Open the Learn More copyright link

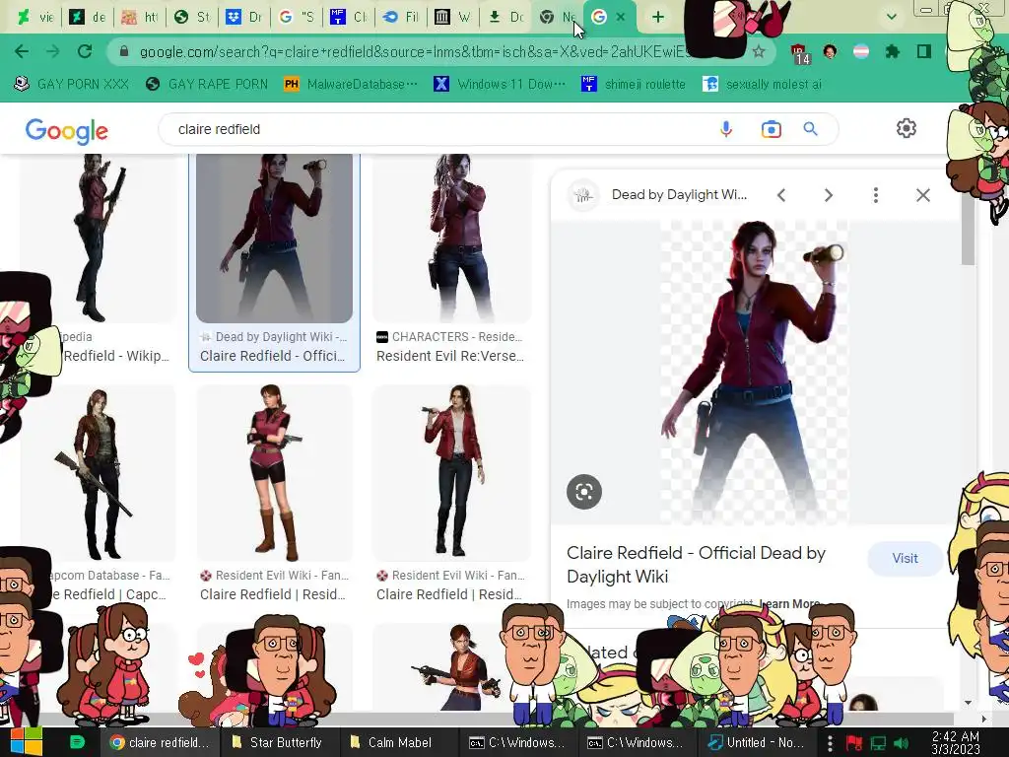[x=790, y=604]
